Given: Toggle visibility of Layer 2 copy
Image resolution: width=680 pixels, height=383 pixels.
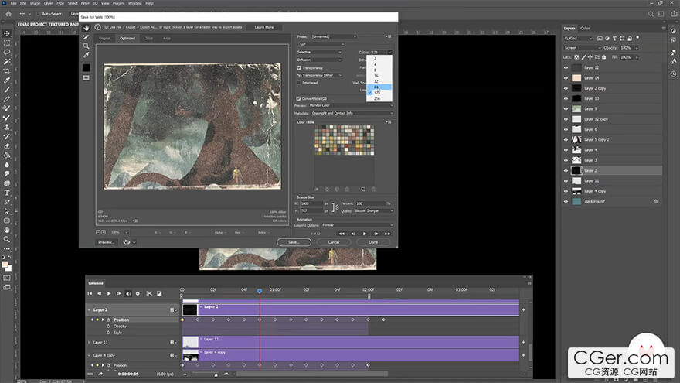Looking at the screenshot, I should (x=566, y=88).
